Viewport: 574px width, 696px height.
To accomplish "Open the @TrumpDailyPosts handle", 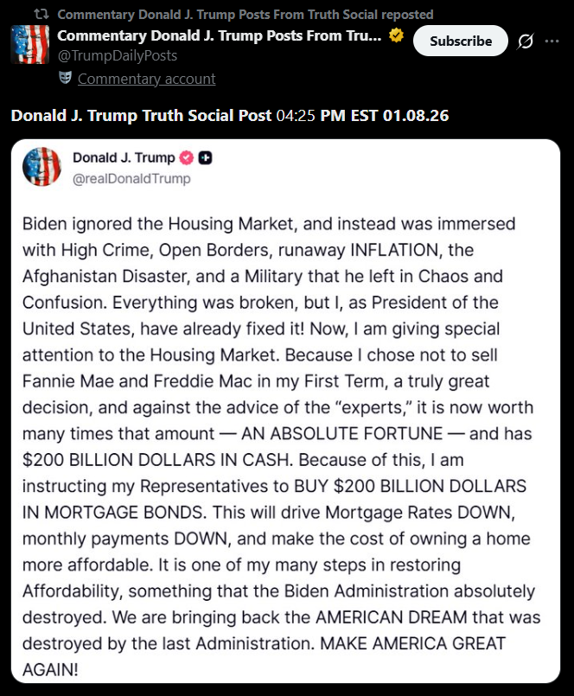I will [118, 55].
